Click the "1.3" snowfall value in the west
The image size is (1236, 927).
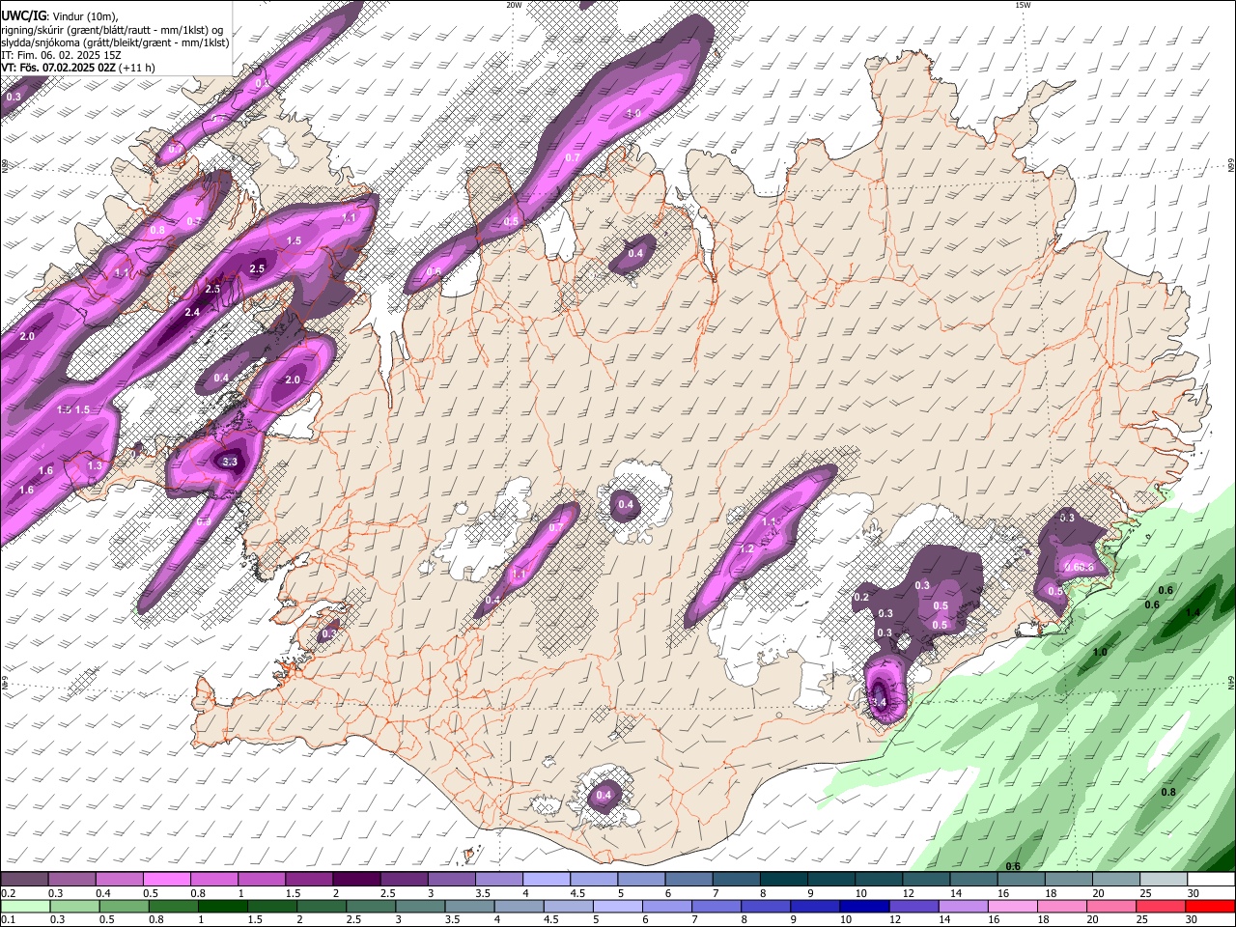pyautogui.click(x=95, y=465)
